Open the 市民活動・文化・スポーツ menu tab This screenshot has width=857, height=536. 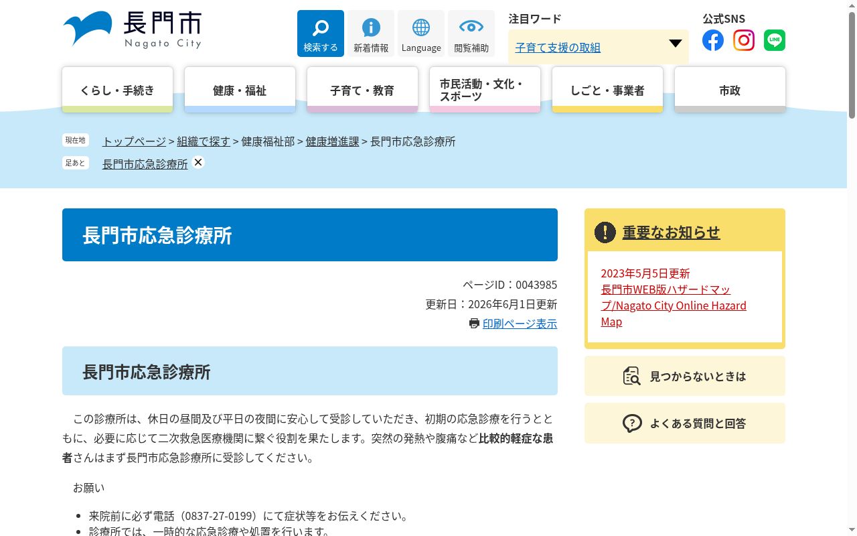click(x=485, y=90)
